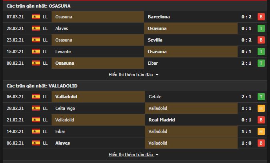Click orange H badge in Celta Vigo row
The image size is (270, 163).
click(x=261, y=108)
